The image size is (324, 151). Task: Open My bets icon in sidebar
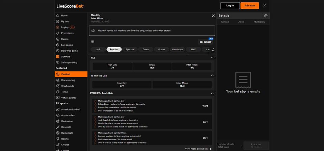click(58, 21)
